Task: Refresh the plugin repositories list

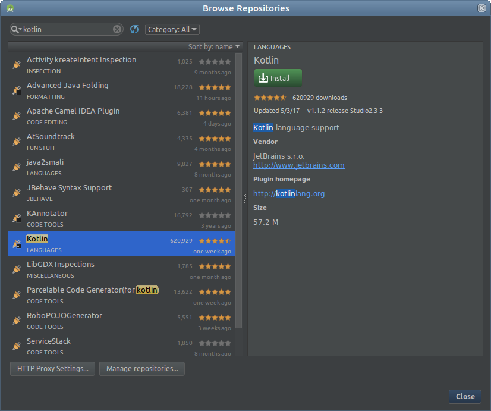Action: tap(134, 29)
